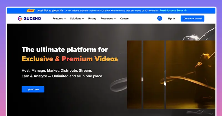The height and width of the screenshot is (116, 222).
Task: Open the blue search icon button
Action: point(160,18)
